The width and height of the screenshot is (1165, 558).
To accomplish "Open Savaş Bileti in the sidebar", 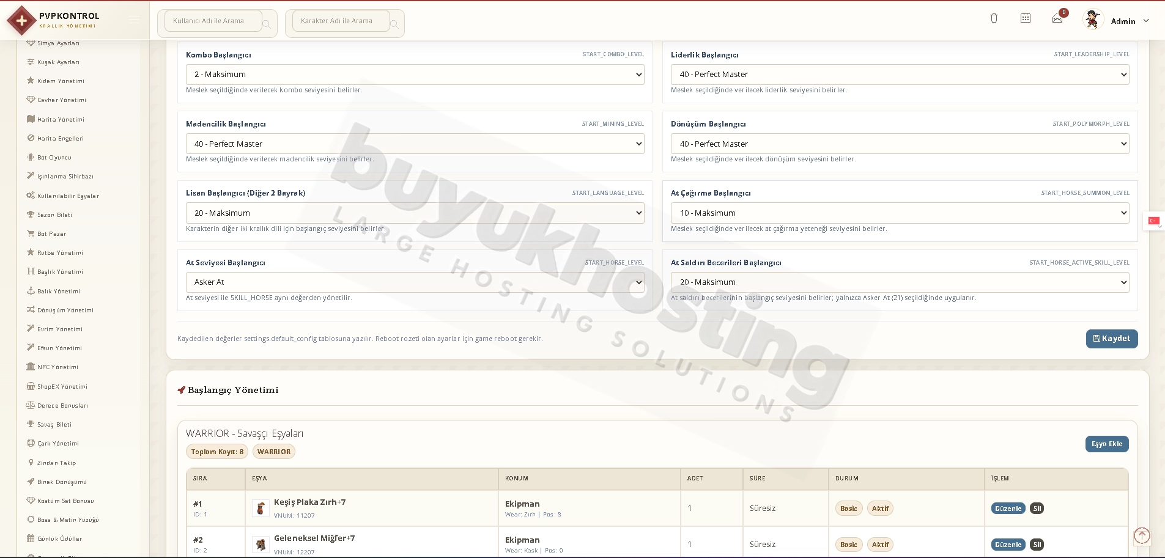I will coord(54,424).
